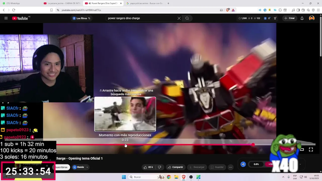The height and width of the screenshot is (181, 322).
Task: Open the browser extensions puzzle icon
Action: pyautogui.click(x=280, y=10)
